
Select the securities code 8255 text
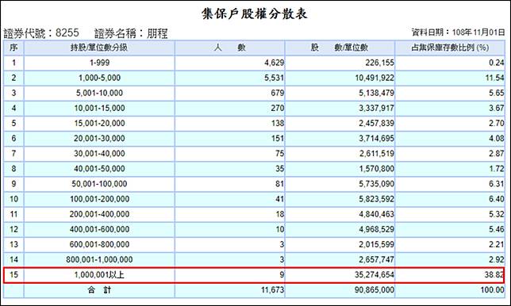coord(67,33)
